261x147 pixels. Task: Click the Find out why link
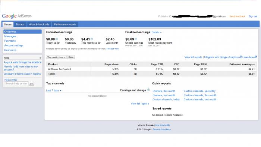(x=113, y=49)
